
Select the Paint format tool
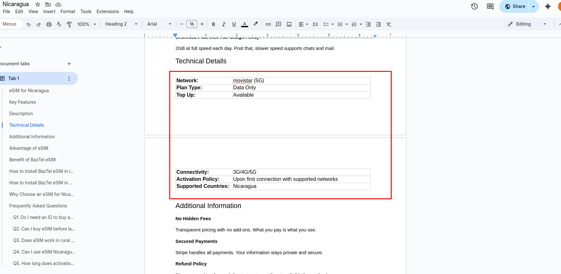coord(69,24)
